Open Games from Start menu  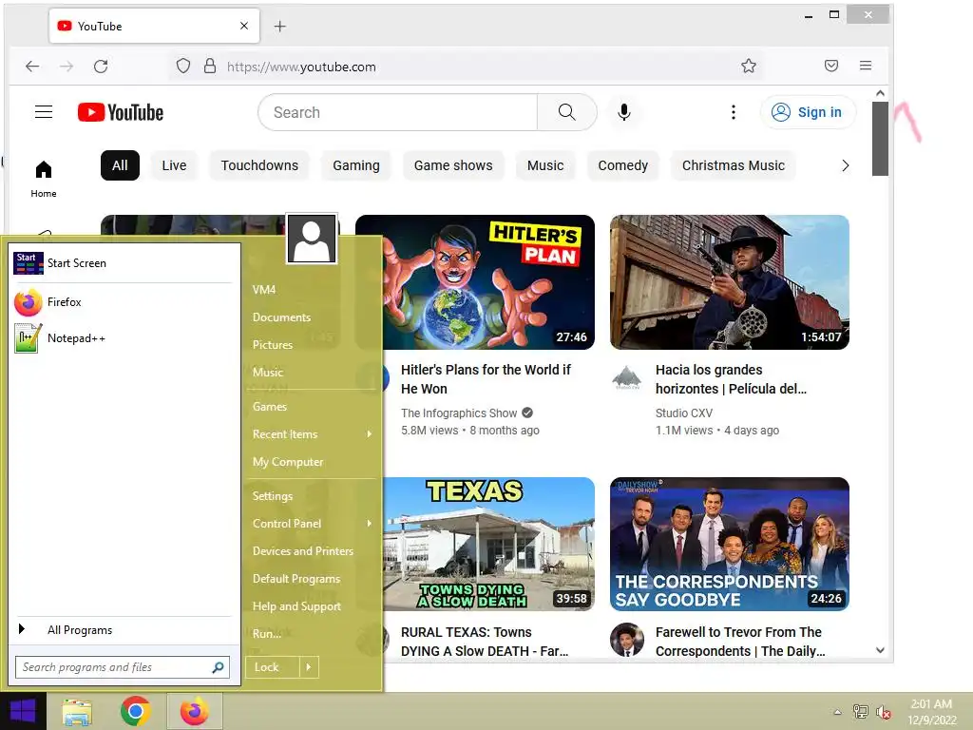click(x=270, y=407)
